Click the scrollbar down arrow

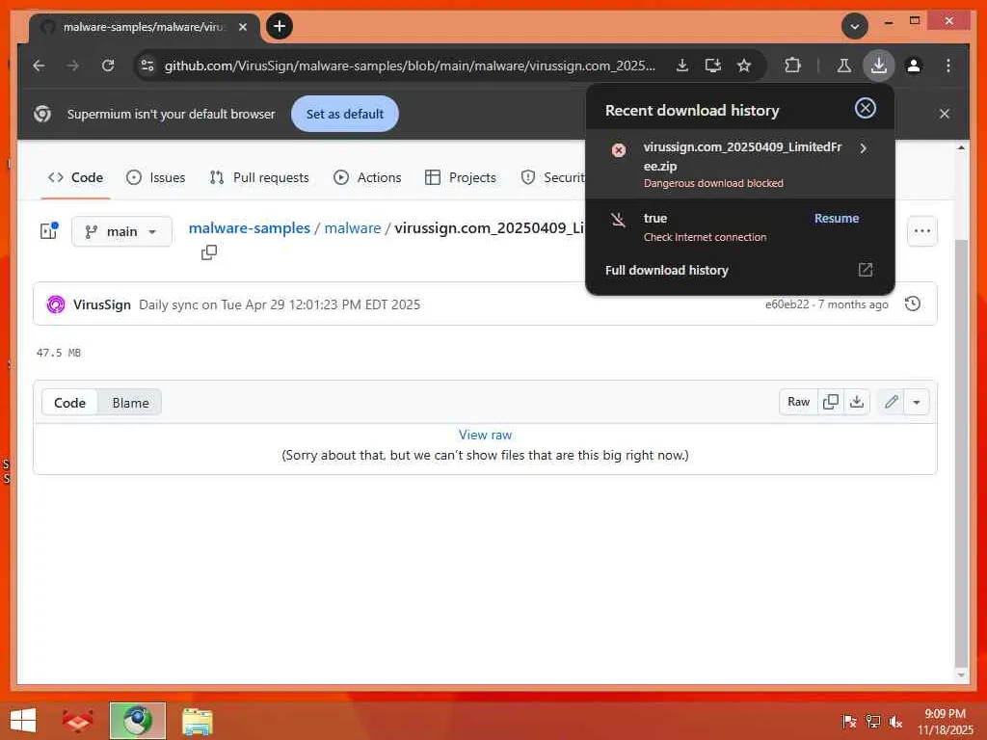(961, 675)
